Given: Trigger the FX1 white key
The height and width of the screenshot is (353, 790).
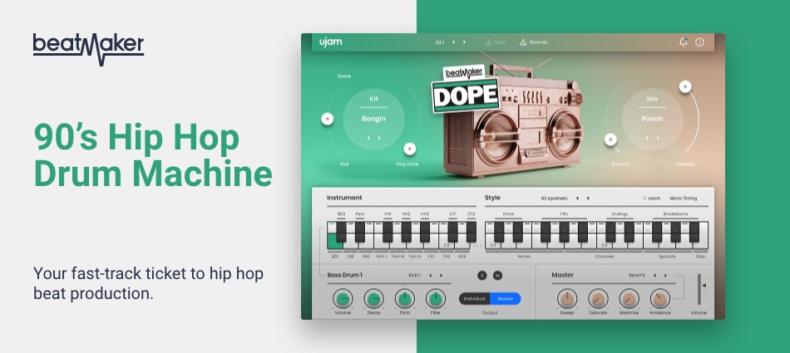Looking at the screenshot, I should click(x=432, y=246).
